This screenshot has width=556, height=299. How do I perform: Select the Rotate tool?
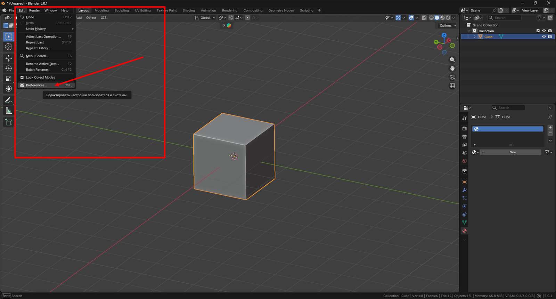click(9, 68)
